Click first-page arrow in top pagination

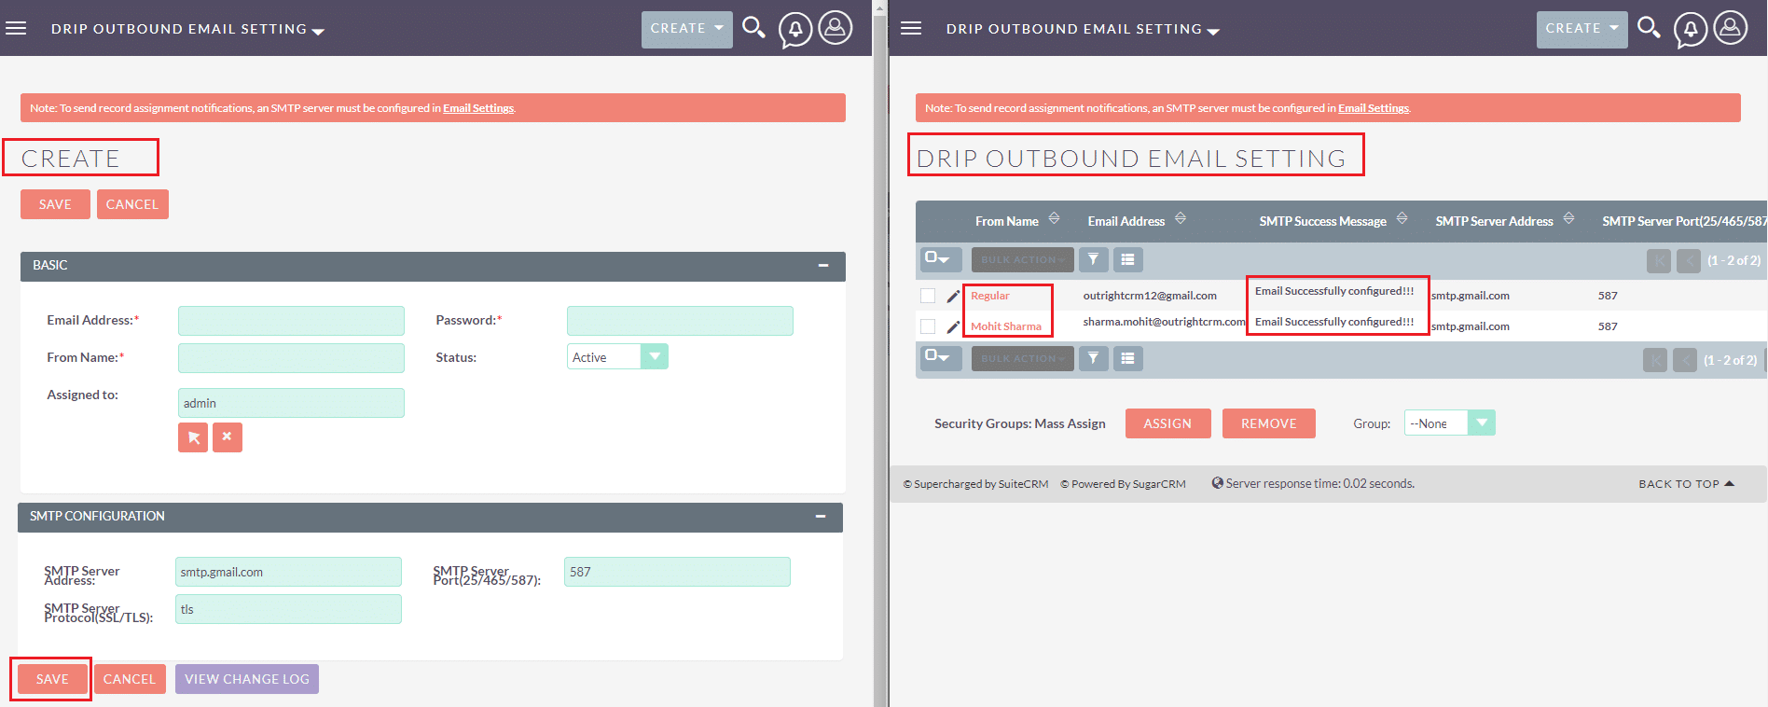1659,261
